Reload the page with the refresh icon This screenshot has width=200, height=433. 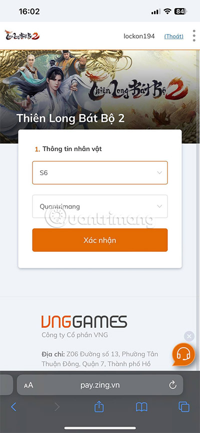coord(172,385)
